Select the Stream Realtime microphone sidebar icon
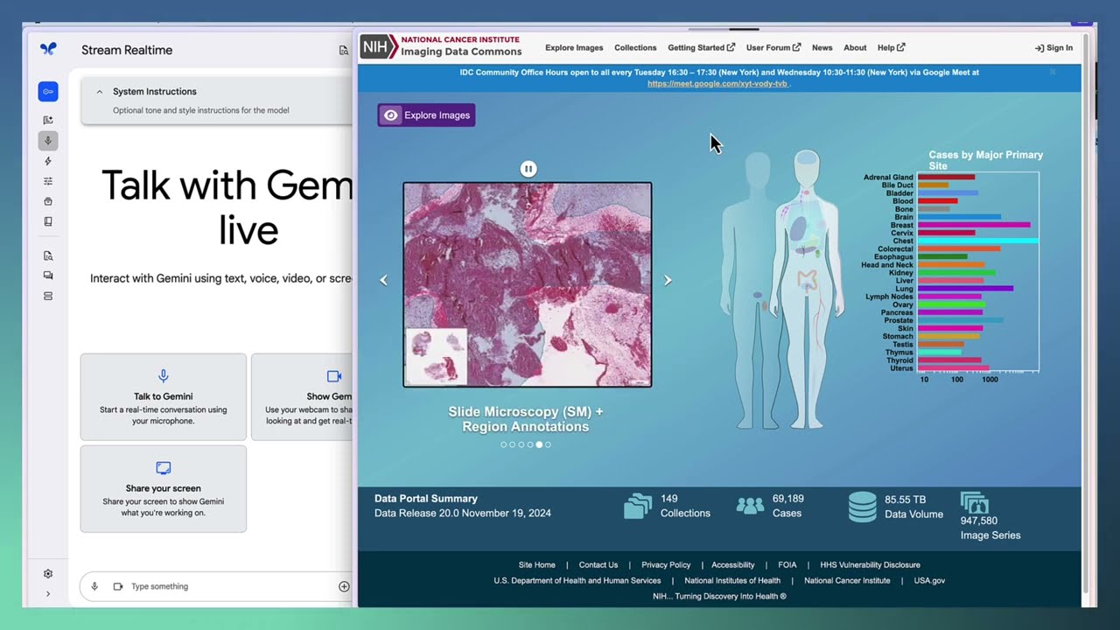1120x630 pixels. click(x=48, y=140)
